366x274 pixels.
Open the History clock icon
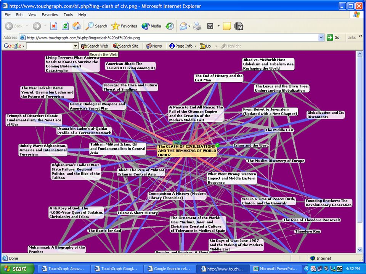(x=170, y=26)
